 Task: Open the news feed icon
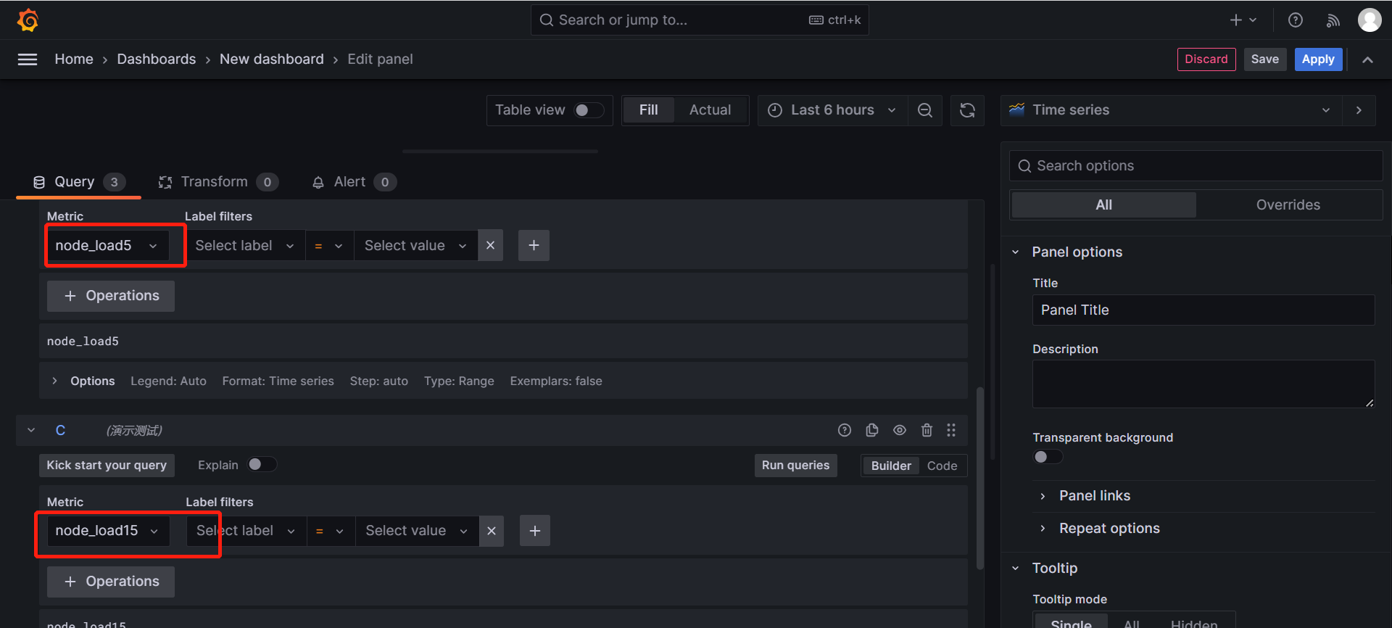(1333, 20)
